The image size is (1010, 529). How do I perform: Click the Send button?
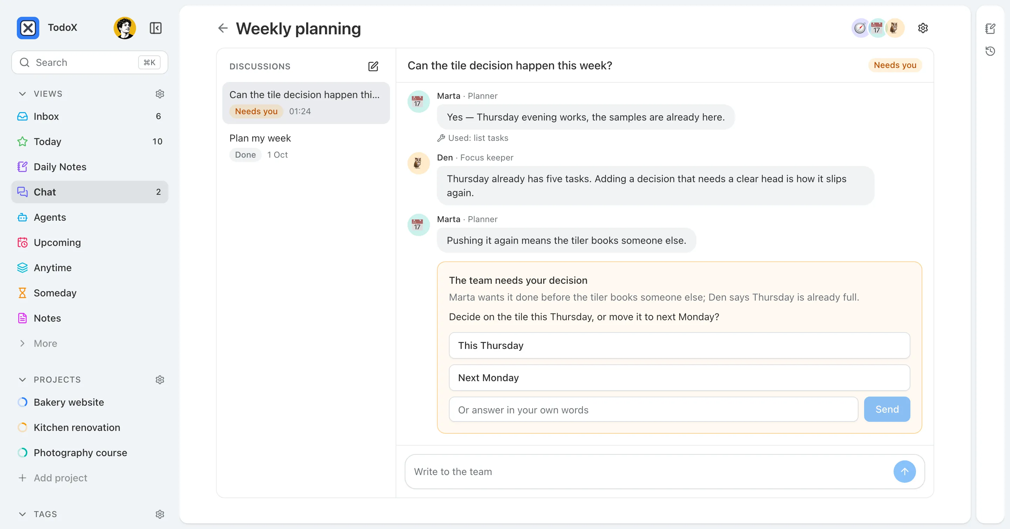(x=887, y=409)
